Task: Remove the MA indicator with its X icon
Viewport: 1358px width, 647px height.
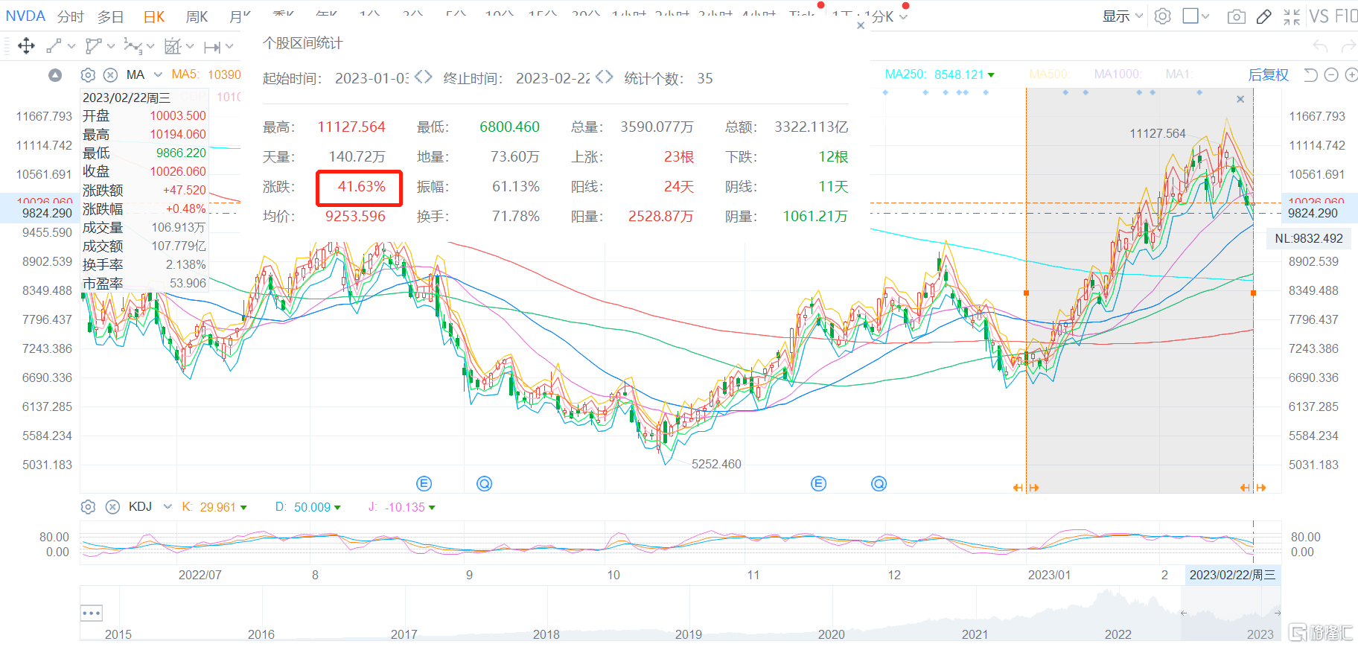Action: [x=110, y=74]
